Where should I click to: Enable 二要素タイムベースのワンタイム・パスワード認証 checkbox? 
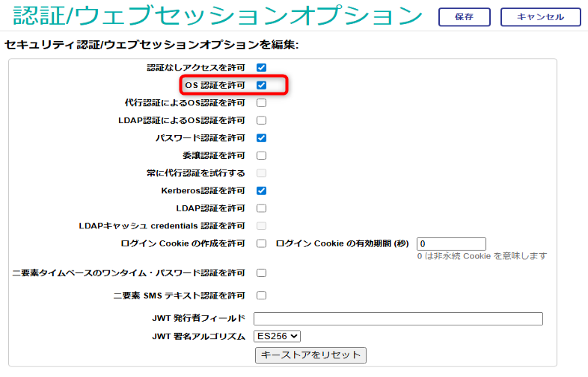pos(262,273)
